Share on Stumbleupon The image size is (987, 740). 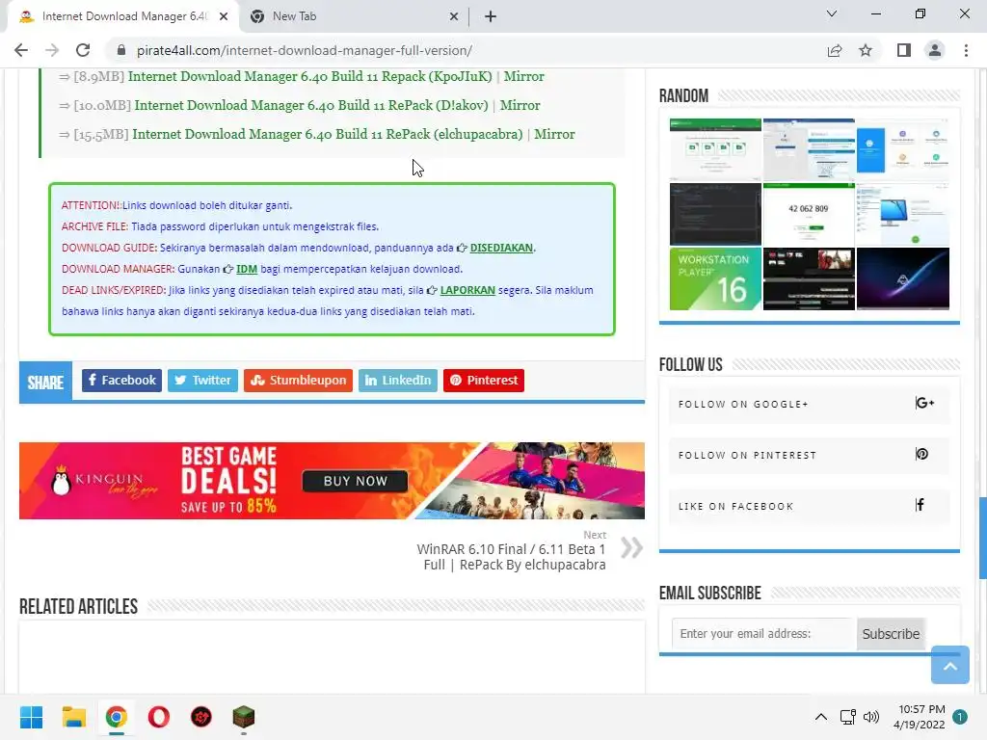(x=299, y=380)
